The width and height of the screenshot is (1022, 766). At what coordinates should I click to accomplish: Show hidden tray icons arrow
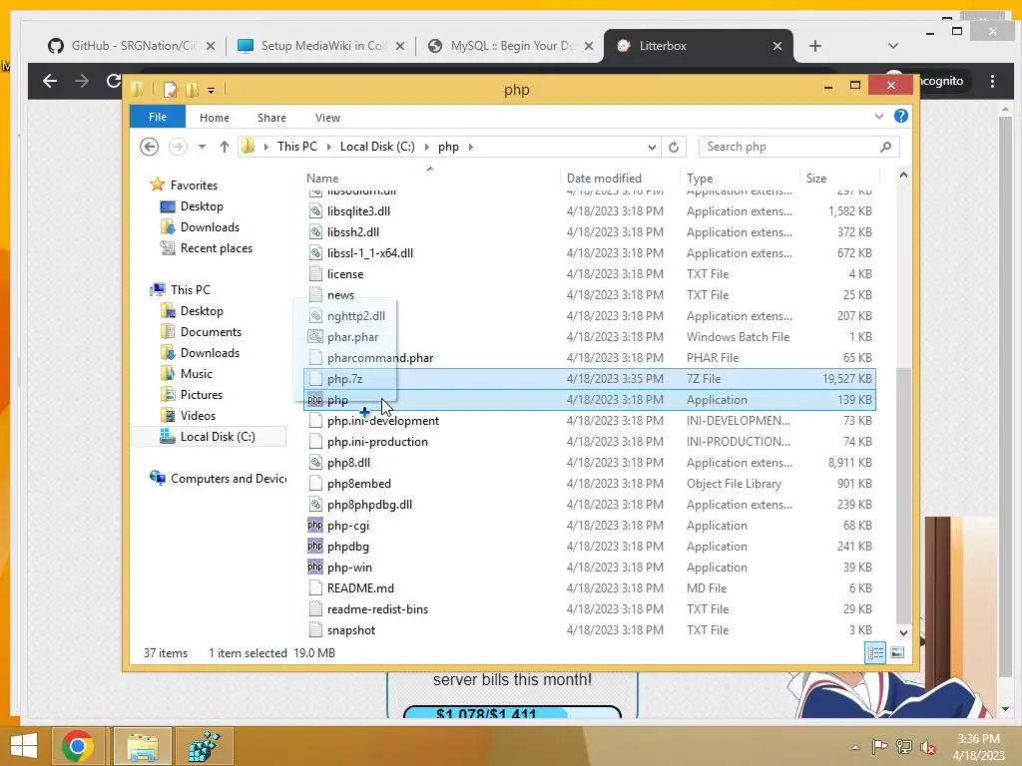coord(855,747)
